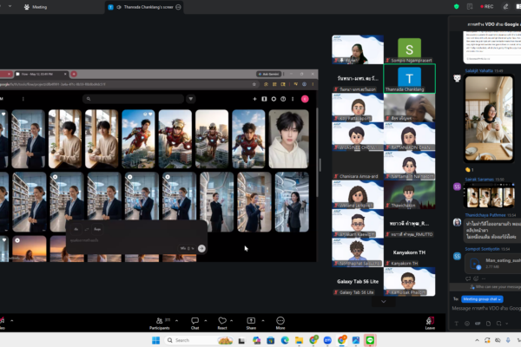Select Thanrada Chanklang participant tile
Viewport: 521px width, 347px height.
click(x=409, y=79)
